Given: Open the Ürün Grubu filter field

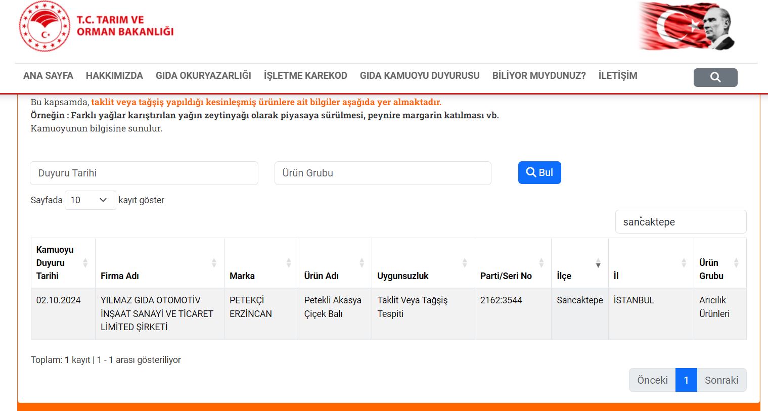Looking at the screenshot, I should pos(382,173).
